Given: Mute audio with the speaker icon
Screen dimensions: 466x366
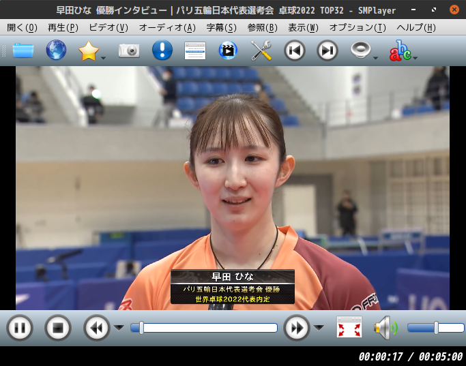Looking at the screenshot, I should pos(385,328).
